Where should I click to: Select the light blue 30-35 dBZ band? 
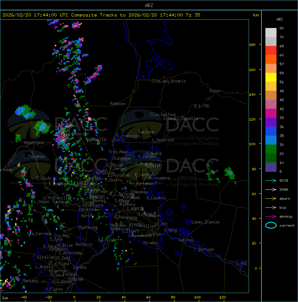click(x=271, y=140)
